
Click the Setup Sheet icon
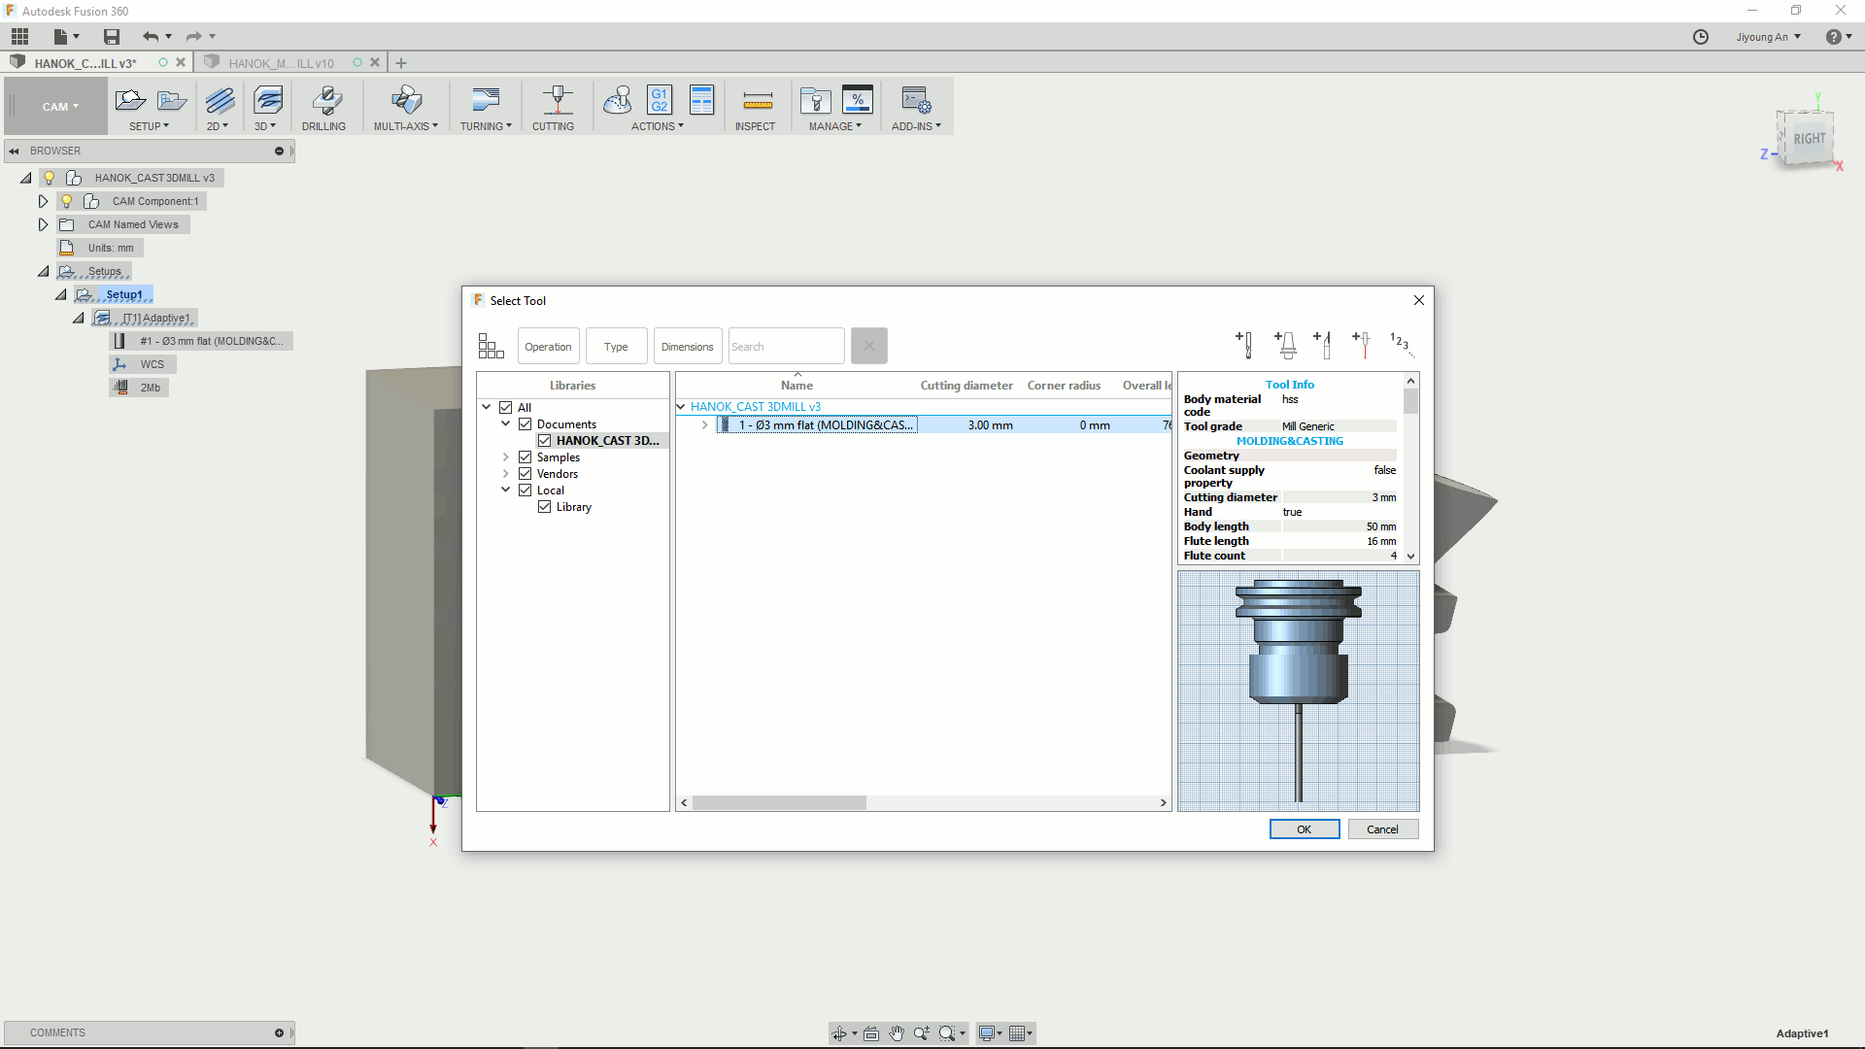click(701, 100)
